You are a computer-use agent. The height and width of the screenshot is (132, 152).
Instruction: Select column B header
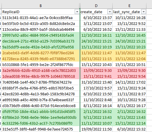pyautogui.click(x=41, y=6)
